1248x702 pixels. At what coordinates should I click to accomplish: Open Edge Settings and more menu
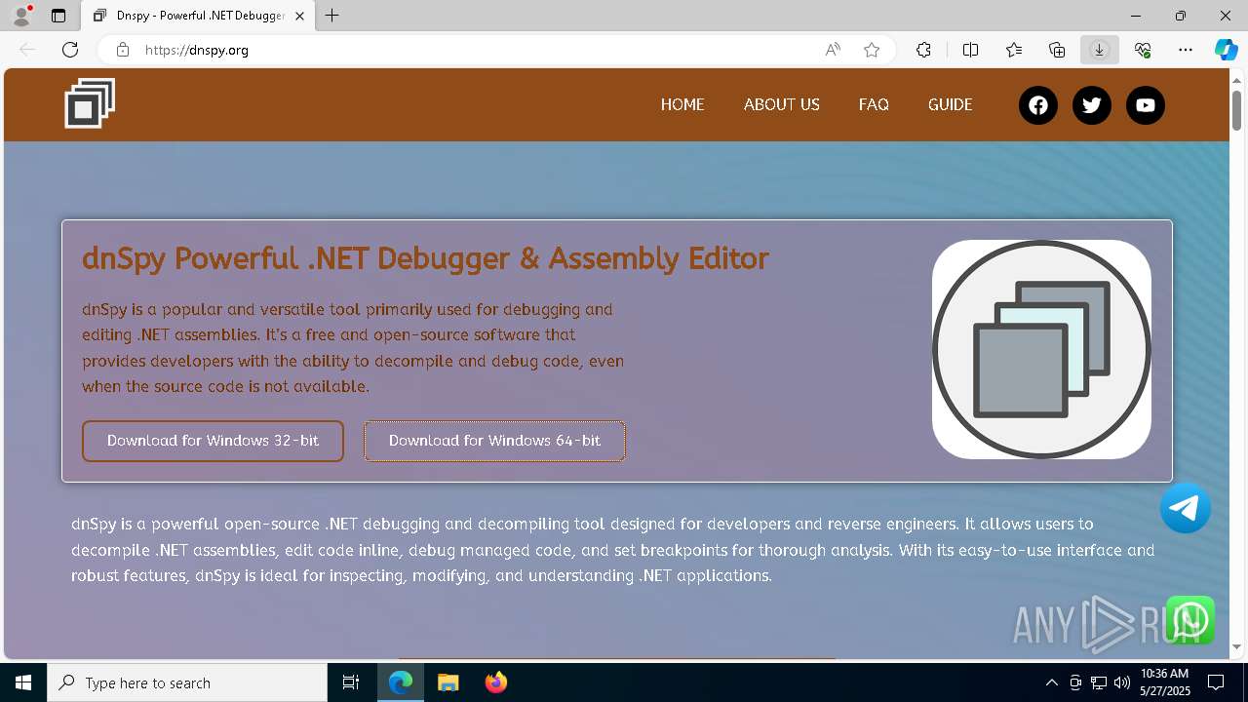coord(1186,50)
